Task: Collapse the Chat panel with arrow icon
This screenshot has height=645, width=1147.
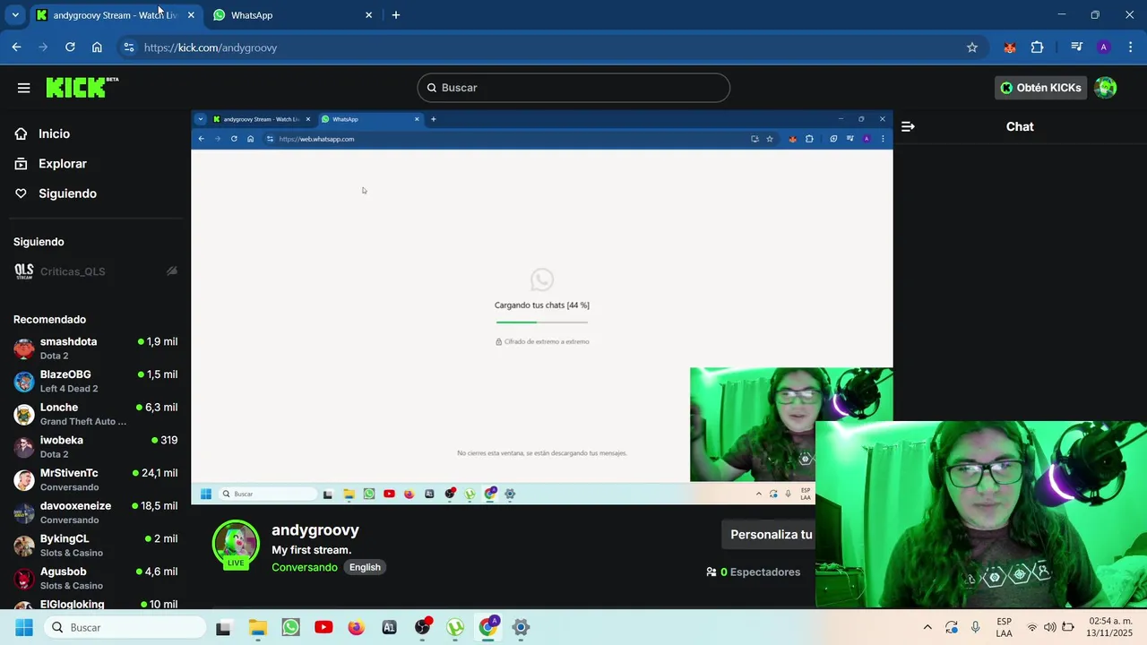Action: click(908, 126)
